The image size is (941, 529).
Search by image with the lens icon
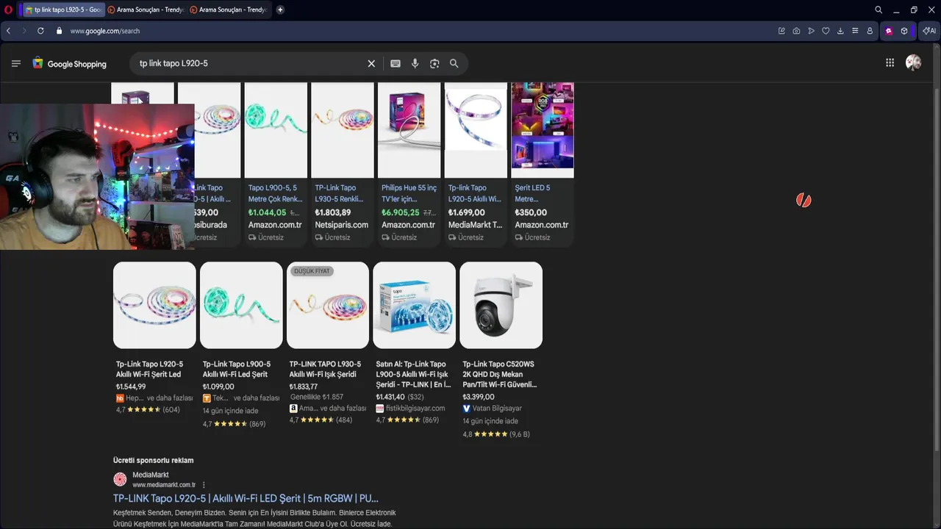[x=434, y=64]
